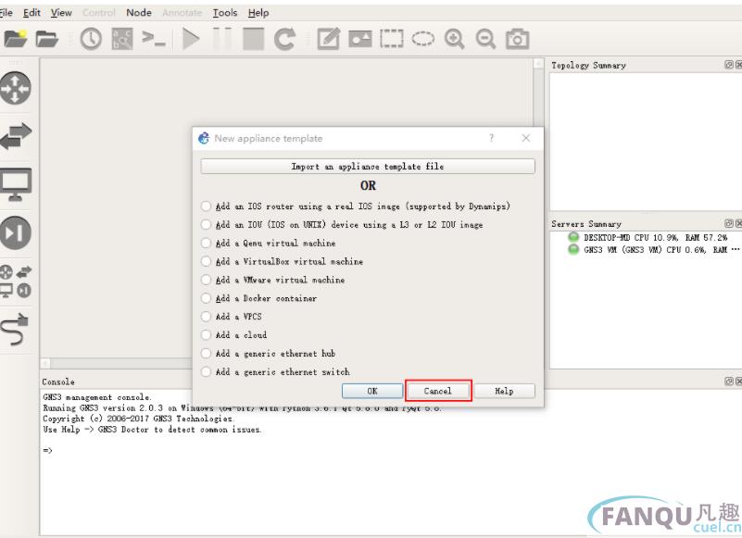Open an existing project folder icon
Screen dimensions: 742x538
pyautogui.click(x=47, y=38)
